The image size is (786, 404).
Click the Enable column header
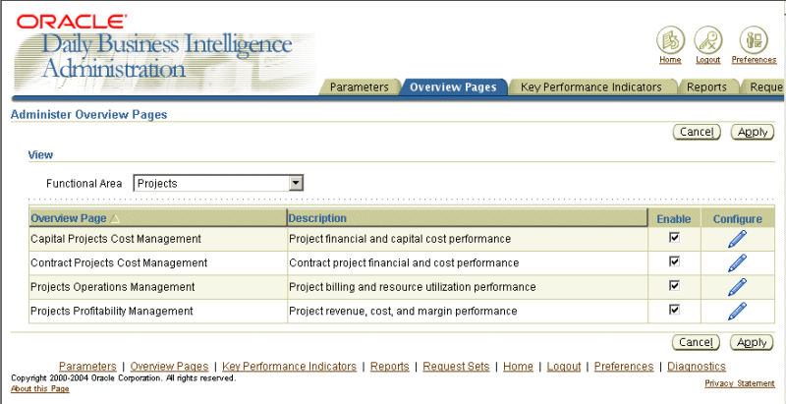point(674,219)
